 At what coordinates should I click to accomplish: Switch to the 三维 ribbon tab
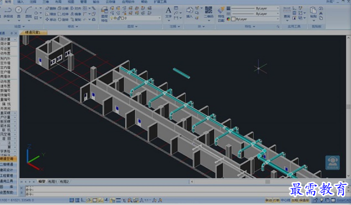(x=45, y=2)
